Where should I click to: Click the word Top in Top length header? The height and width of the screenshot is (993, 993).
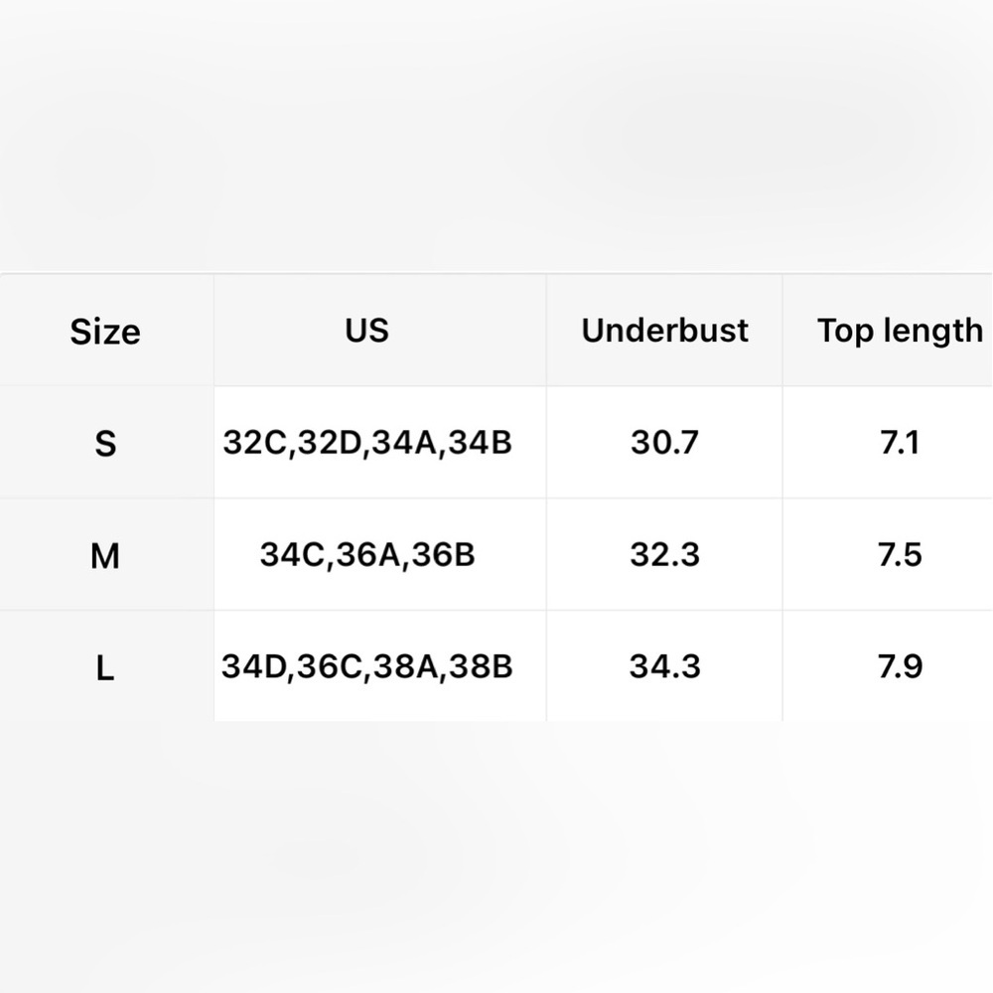(x=845, y=332)
